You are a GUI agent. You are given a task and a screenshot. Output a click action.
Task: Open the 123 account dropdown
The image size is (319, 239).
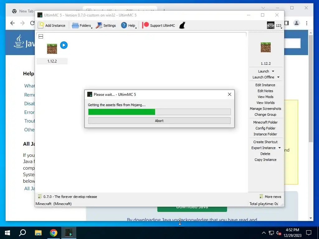point(274,26)
